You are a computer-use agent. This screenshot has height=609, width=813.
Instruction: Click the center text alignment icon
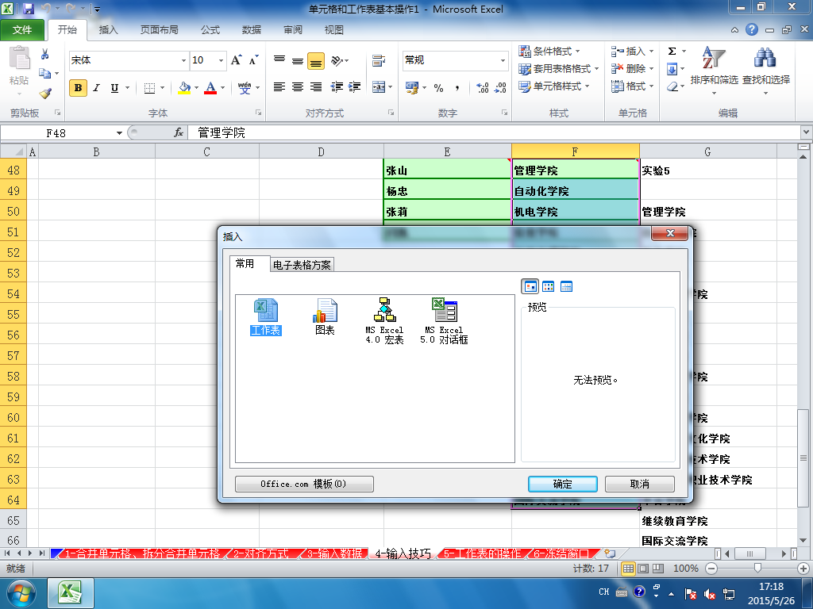(298, 87)
